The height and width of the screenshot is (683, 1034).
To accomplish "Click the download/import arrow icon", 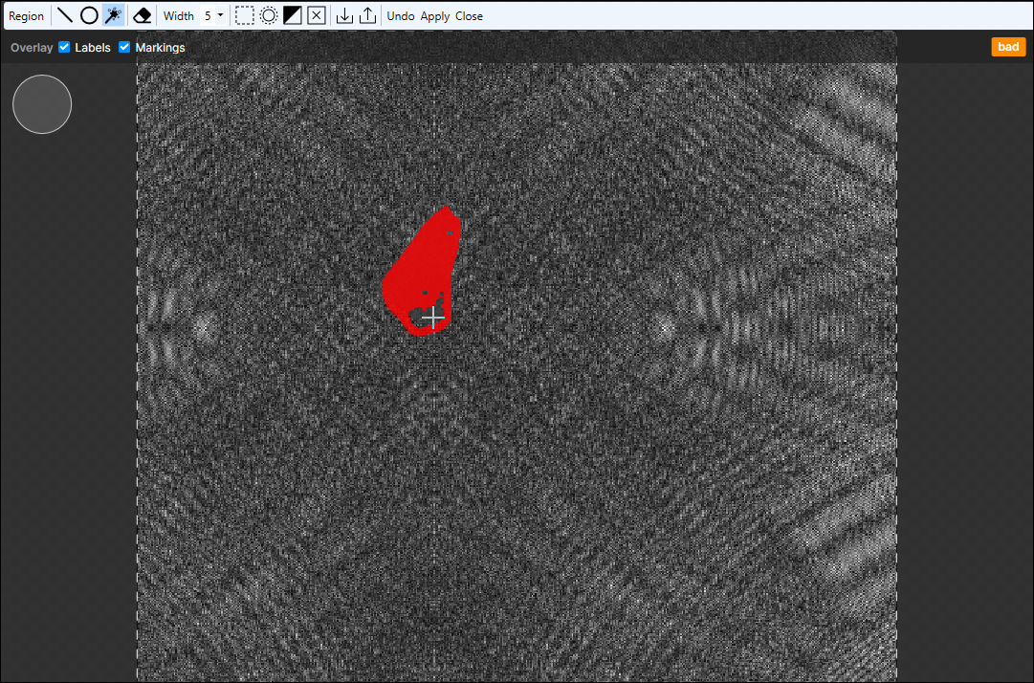I will 345,15.
